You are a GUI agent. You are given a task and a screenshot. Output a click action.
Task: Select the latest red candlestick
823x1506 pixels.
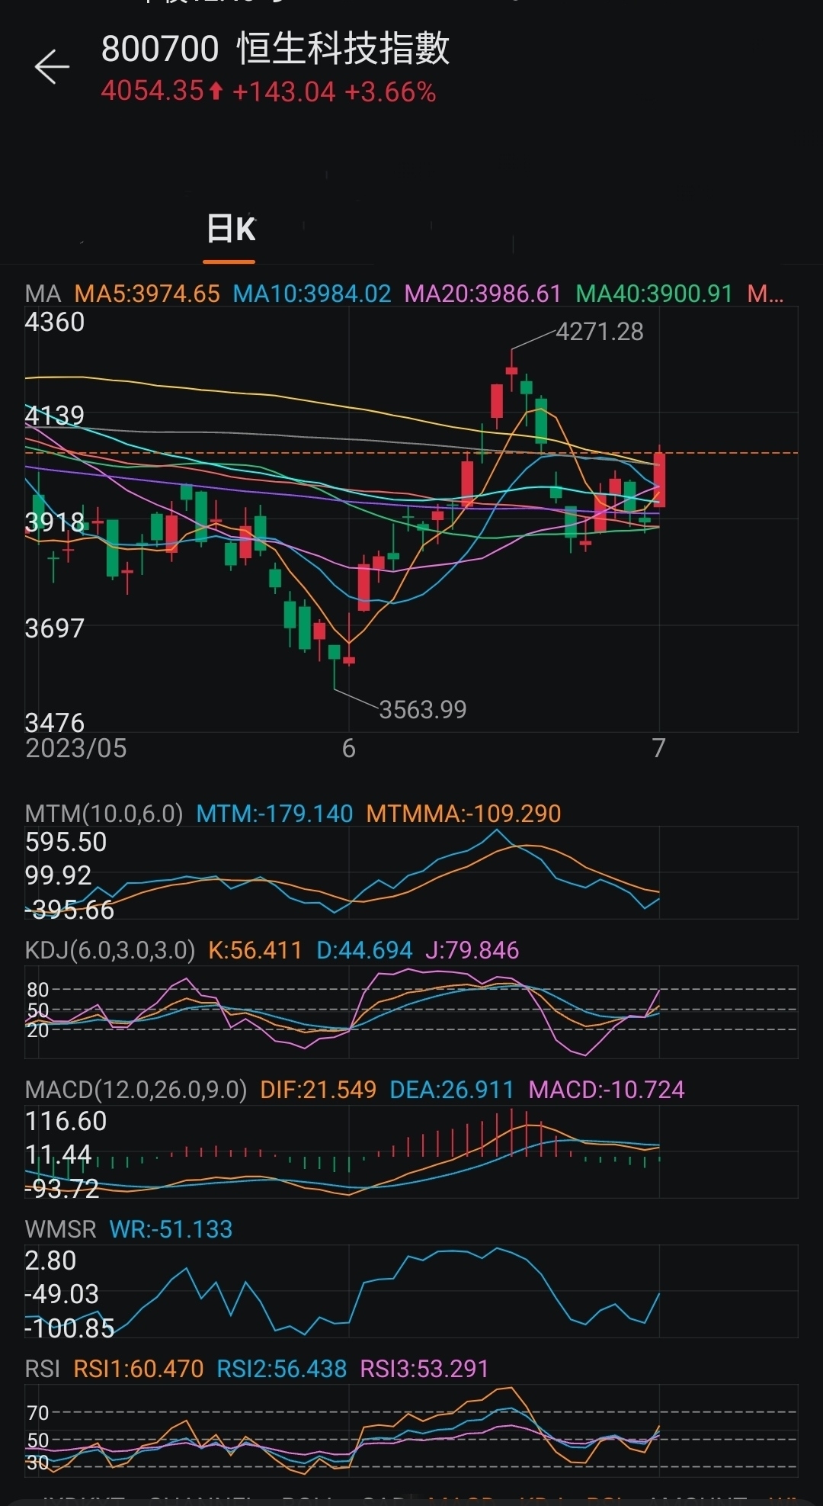pyautogui.click(x=660, y=480)
